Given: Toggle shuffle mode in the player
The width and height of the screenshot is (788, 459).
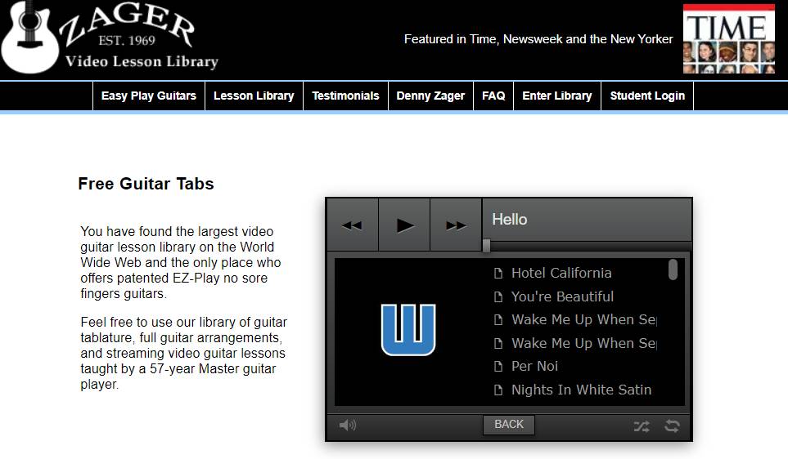Looking at the screenshot, I should tap(642, 426).
